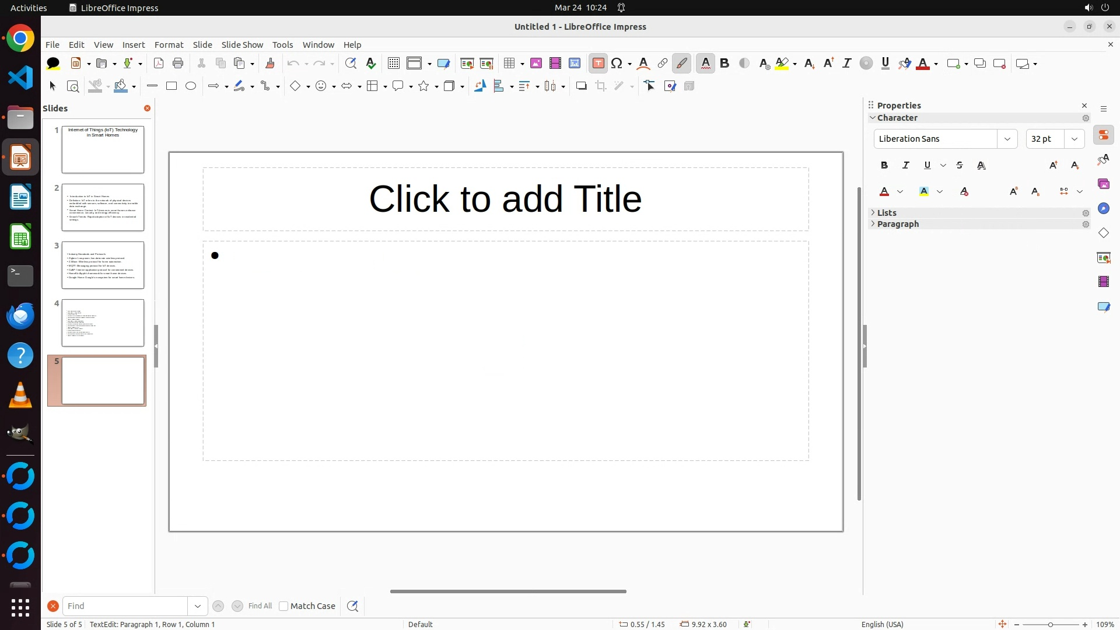Select the Rectangle drawing tool
This screenshot has width=1120, height=630.
coord(171,86)
